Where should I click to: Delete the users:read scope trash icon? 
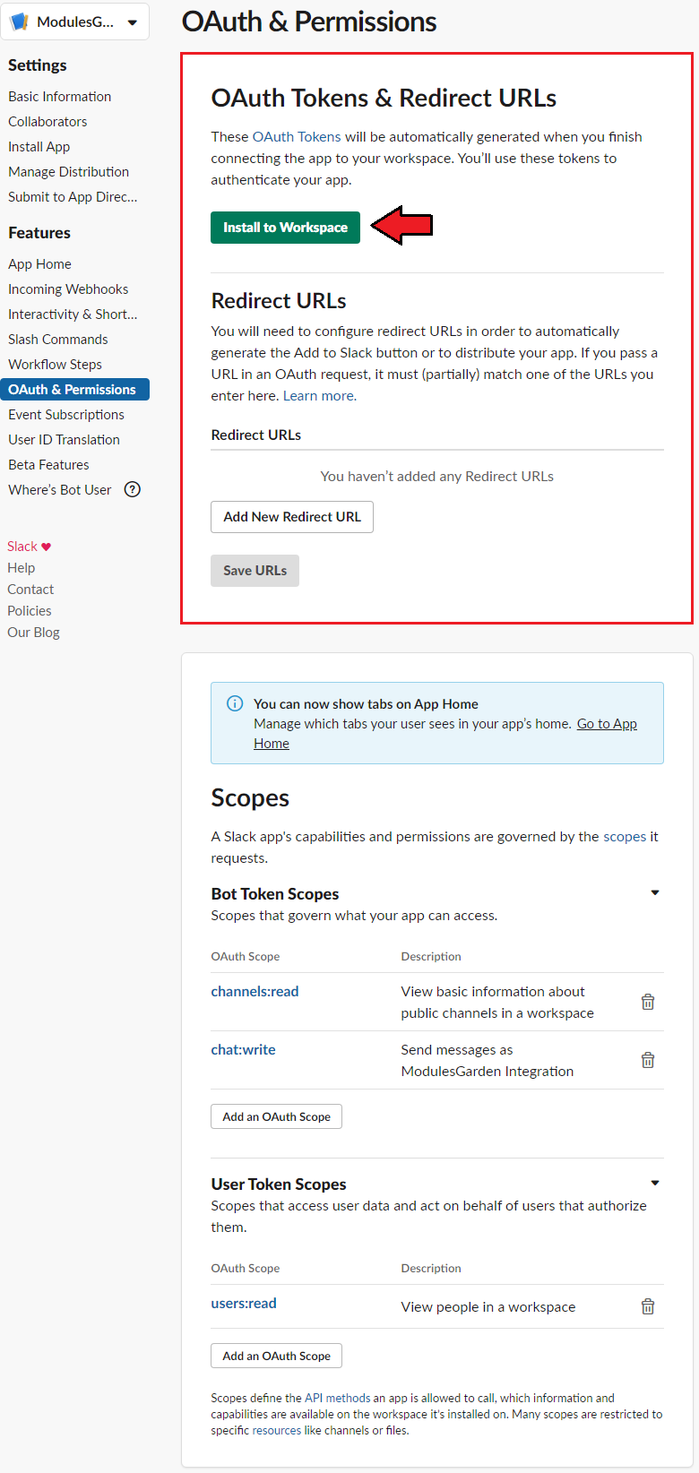point(648,1306)
